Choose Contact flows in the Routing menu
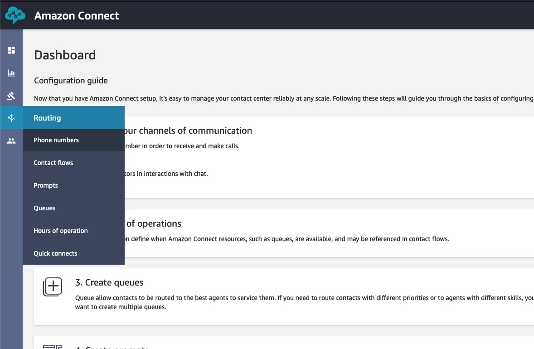The height and width of the screenshot is (349, 534). [53, 163]
